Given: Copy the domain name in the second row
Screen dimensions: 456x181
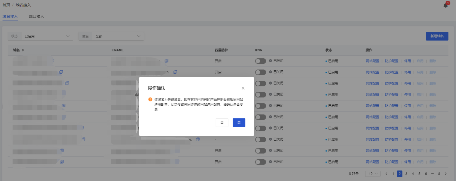Looking at the screenshot, I should [x=61, y=72].
